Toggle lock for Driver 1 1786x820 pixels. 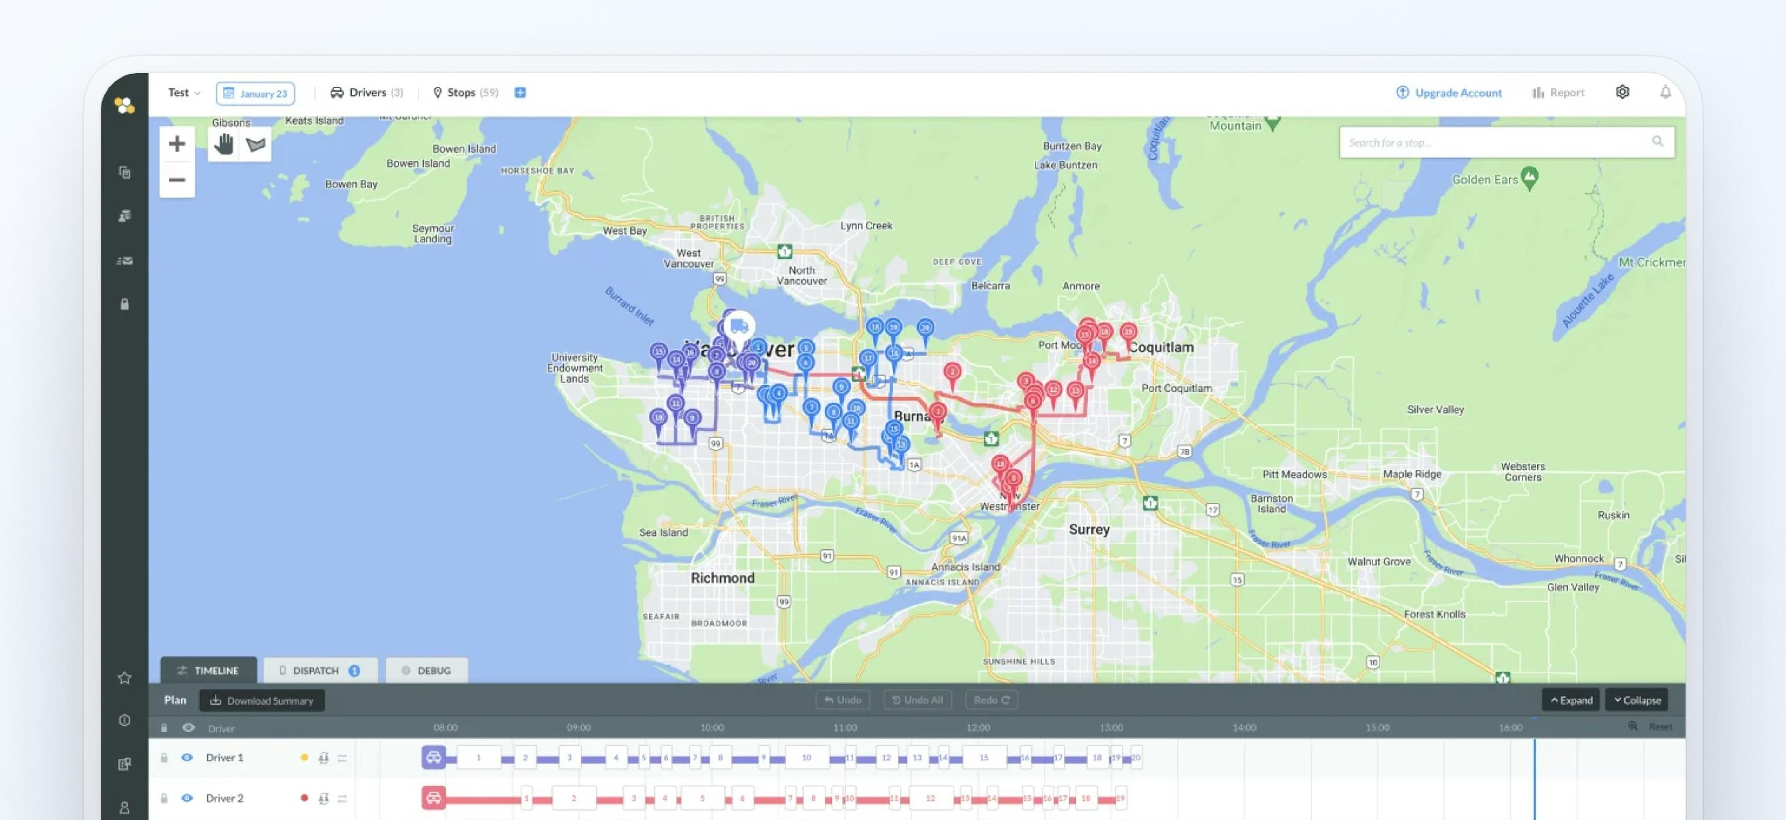[x=163, y=758]
